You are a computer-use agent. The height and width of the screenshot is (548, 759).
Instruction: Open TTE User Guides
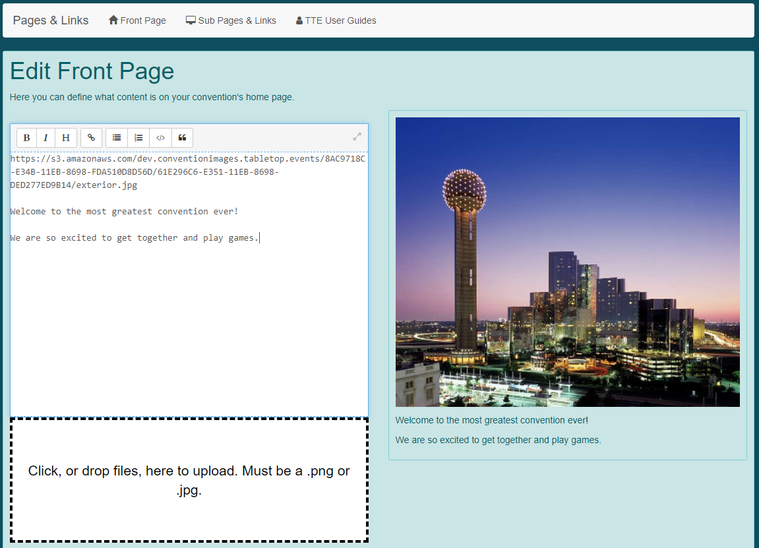[336, 20]
